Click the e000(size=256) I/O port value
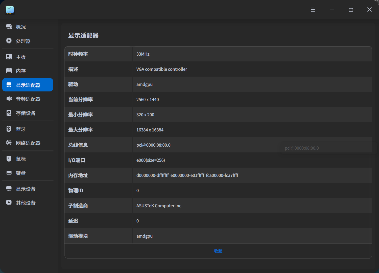This screenshot has height=273, width=379. click(151, 160)
